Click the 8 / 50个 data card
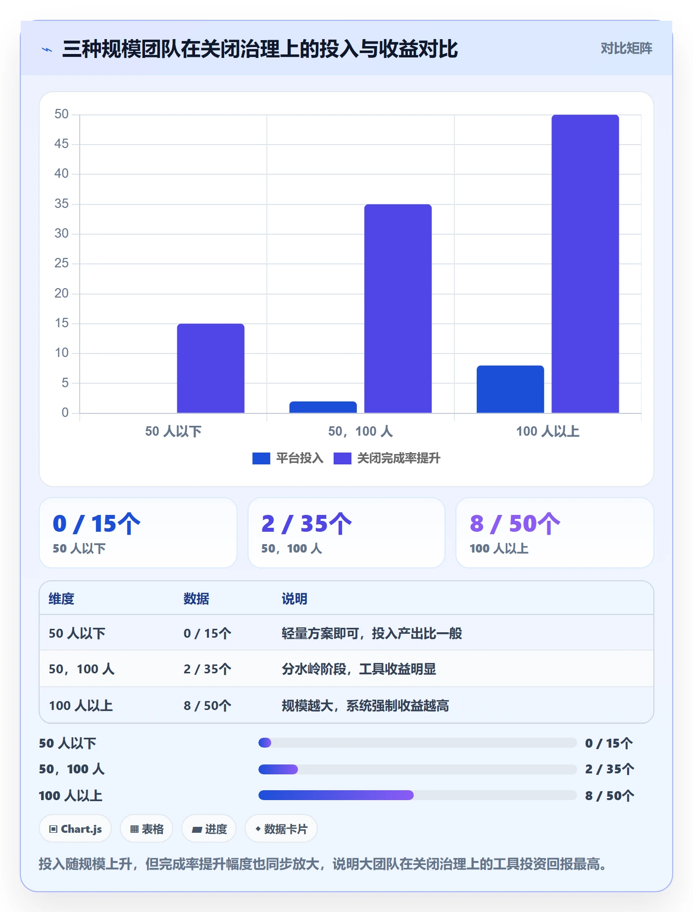Screen dimensions: 693x912 coord(555,533)
